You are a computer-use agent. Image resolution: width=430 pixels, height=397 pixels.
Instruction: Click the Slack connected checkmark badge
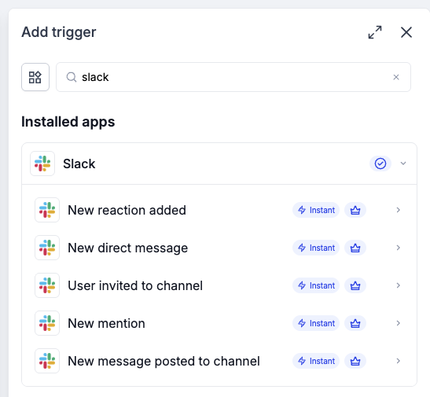[380, 164]
